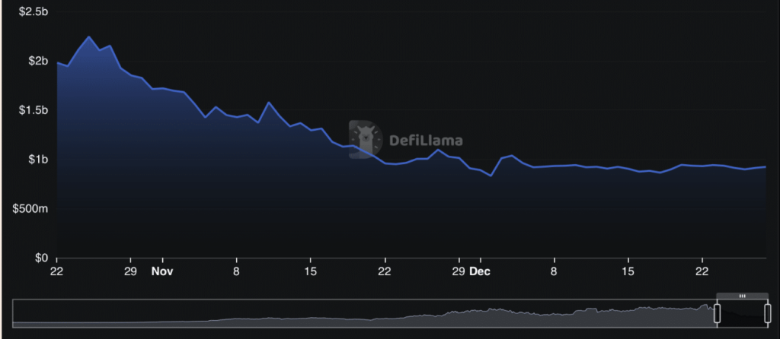Grab the left range selector handle
The image size is (780, 339).
click(716, 314)
